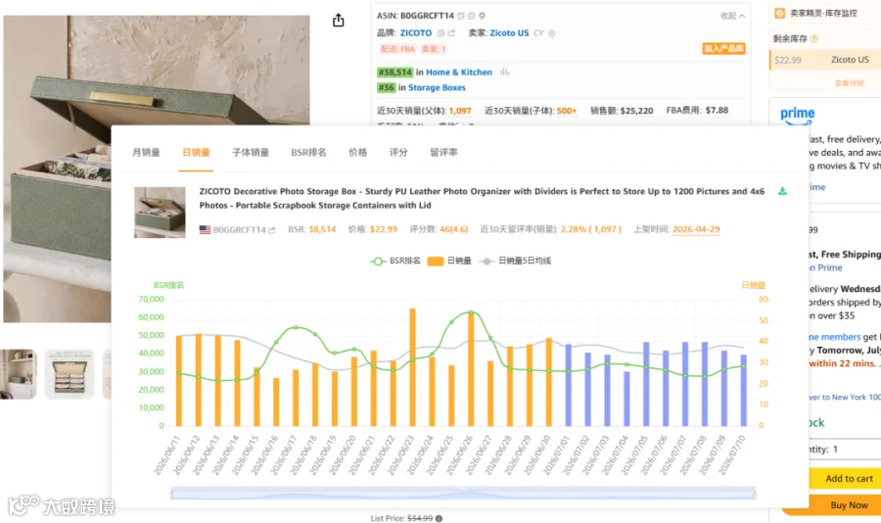Open the 评分 tab
The height and width of the screenshot is (523, 881).
(x=398, y=153)
